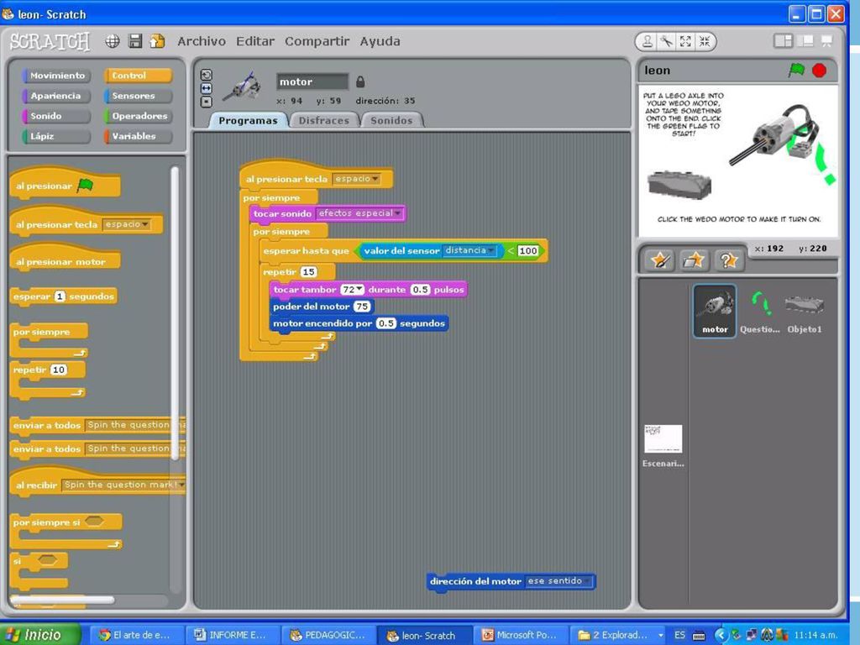Select the Sonido block category
The height and width of the screenshot is (645, 860).
coord(55,116)
